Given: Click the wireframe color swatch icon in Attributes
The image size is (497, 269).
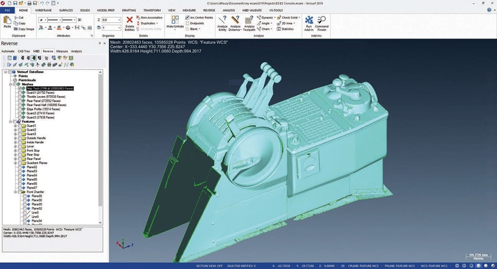Looking at the screenshot, I should pyautogui.click(x=42, y=28).
